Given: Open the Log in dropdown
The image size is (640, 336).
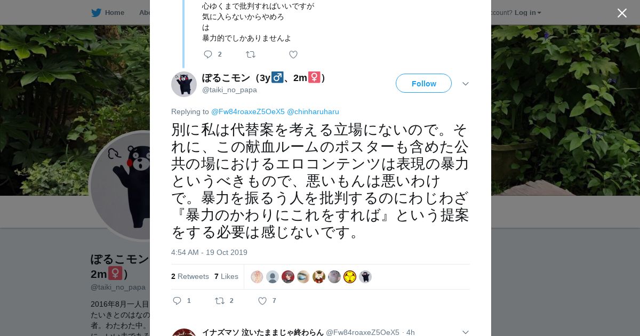Looking at the screenshot, I should tap(528, 12).
